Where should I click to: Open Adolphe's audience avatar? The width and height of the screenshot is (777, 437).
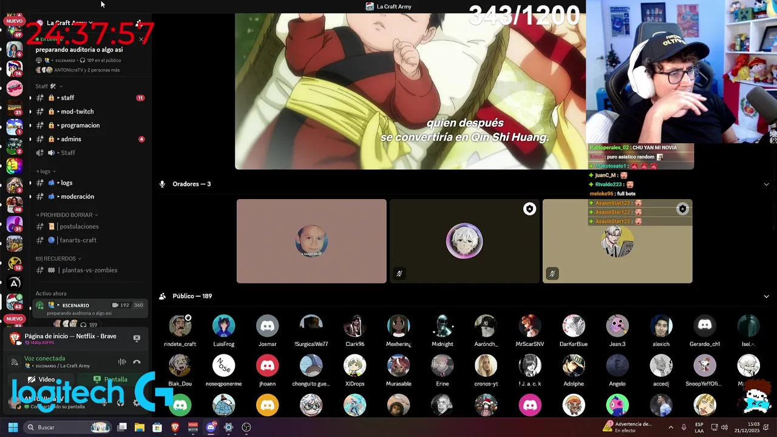574,366
